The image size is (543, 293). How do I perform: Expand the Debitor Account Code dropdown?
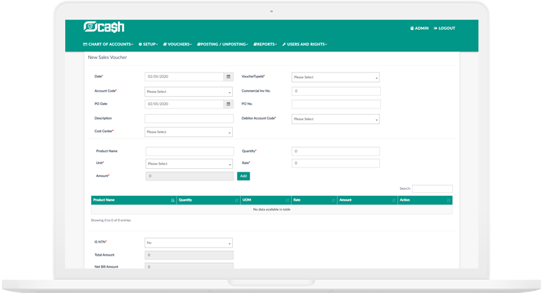click(335, 119)
